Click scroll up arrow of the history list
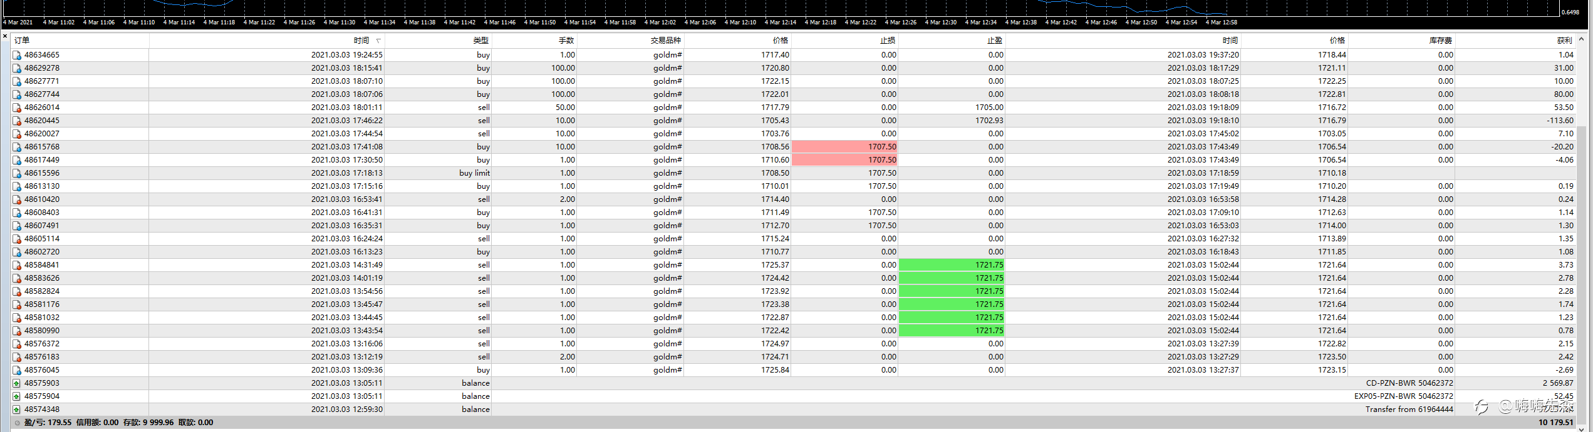This screenshot has width=1593, height=432. [x=1581, y=38]
